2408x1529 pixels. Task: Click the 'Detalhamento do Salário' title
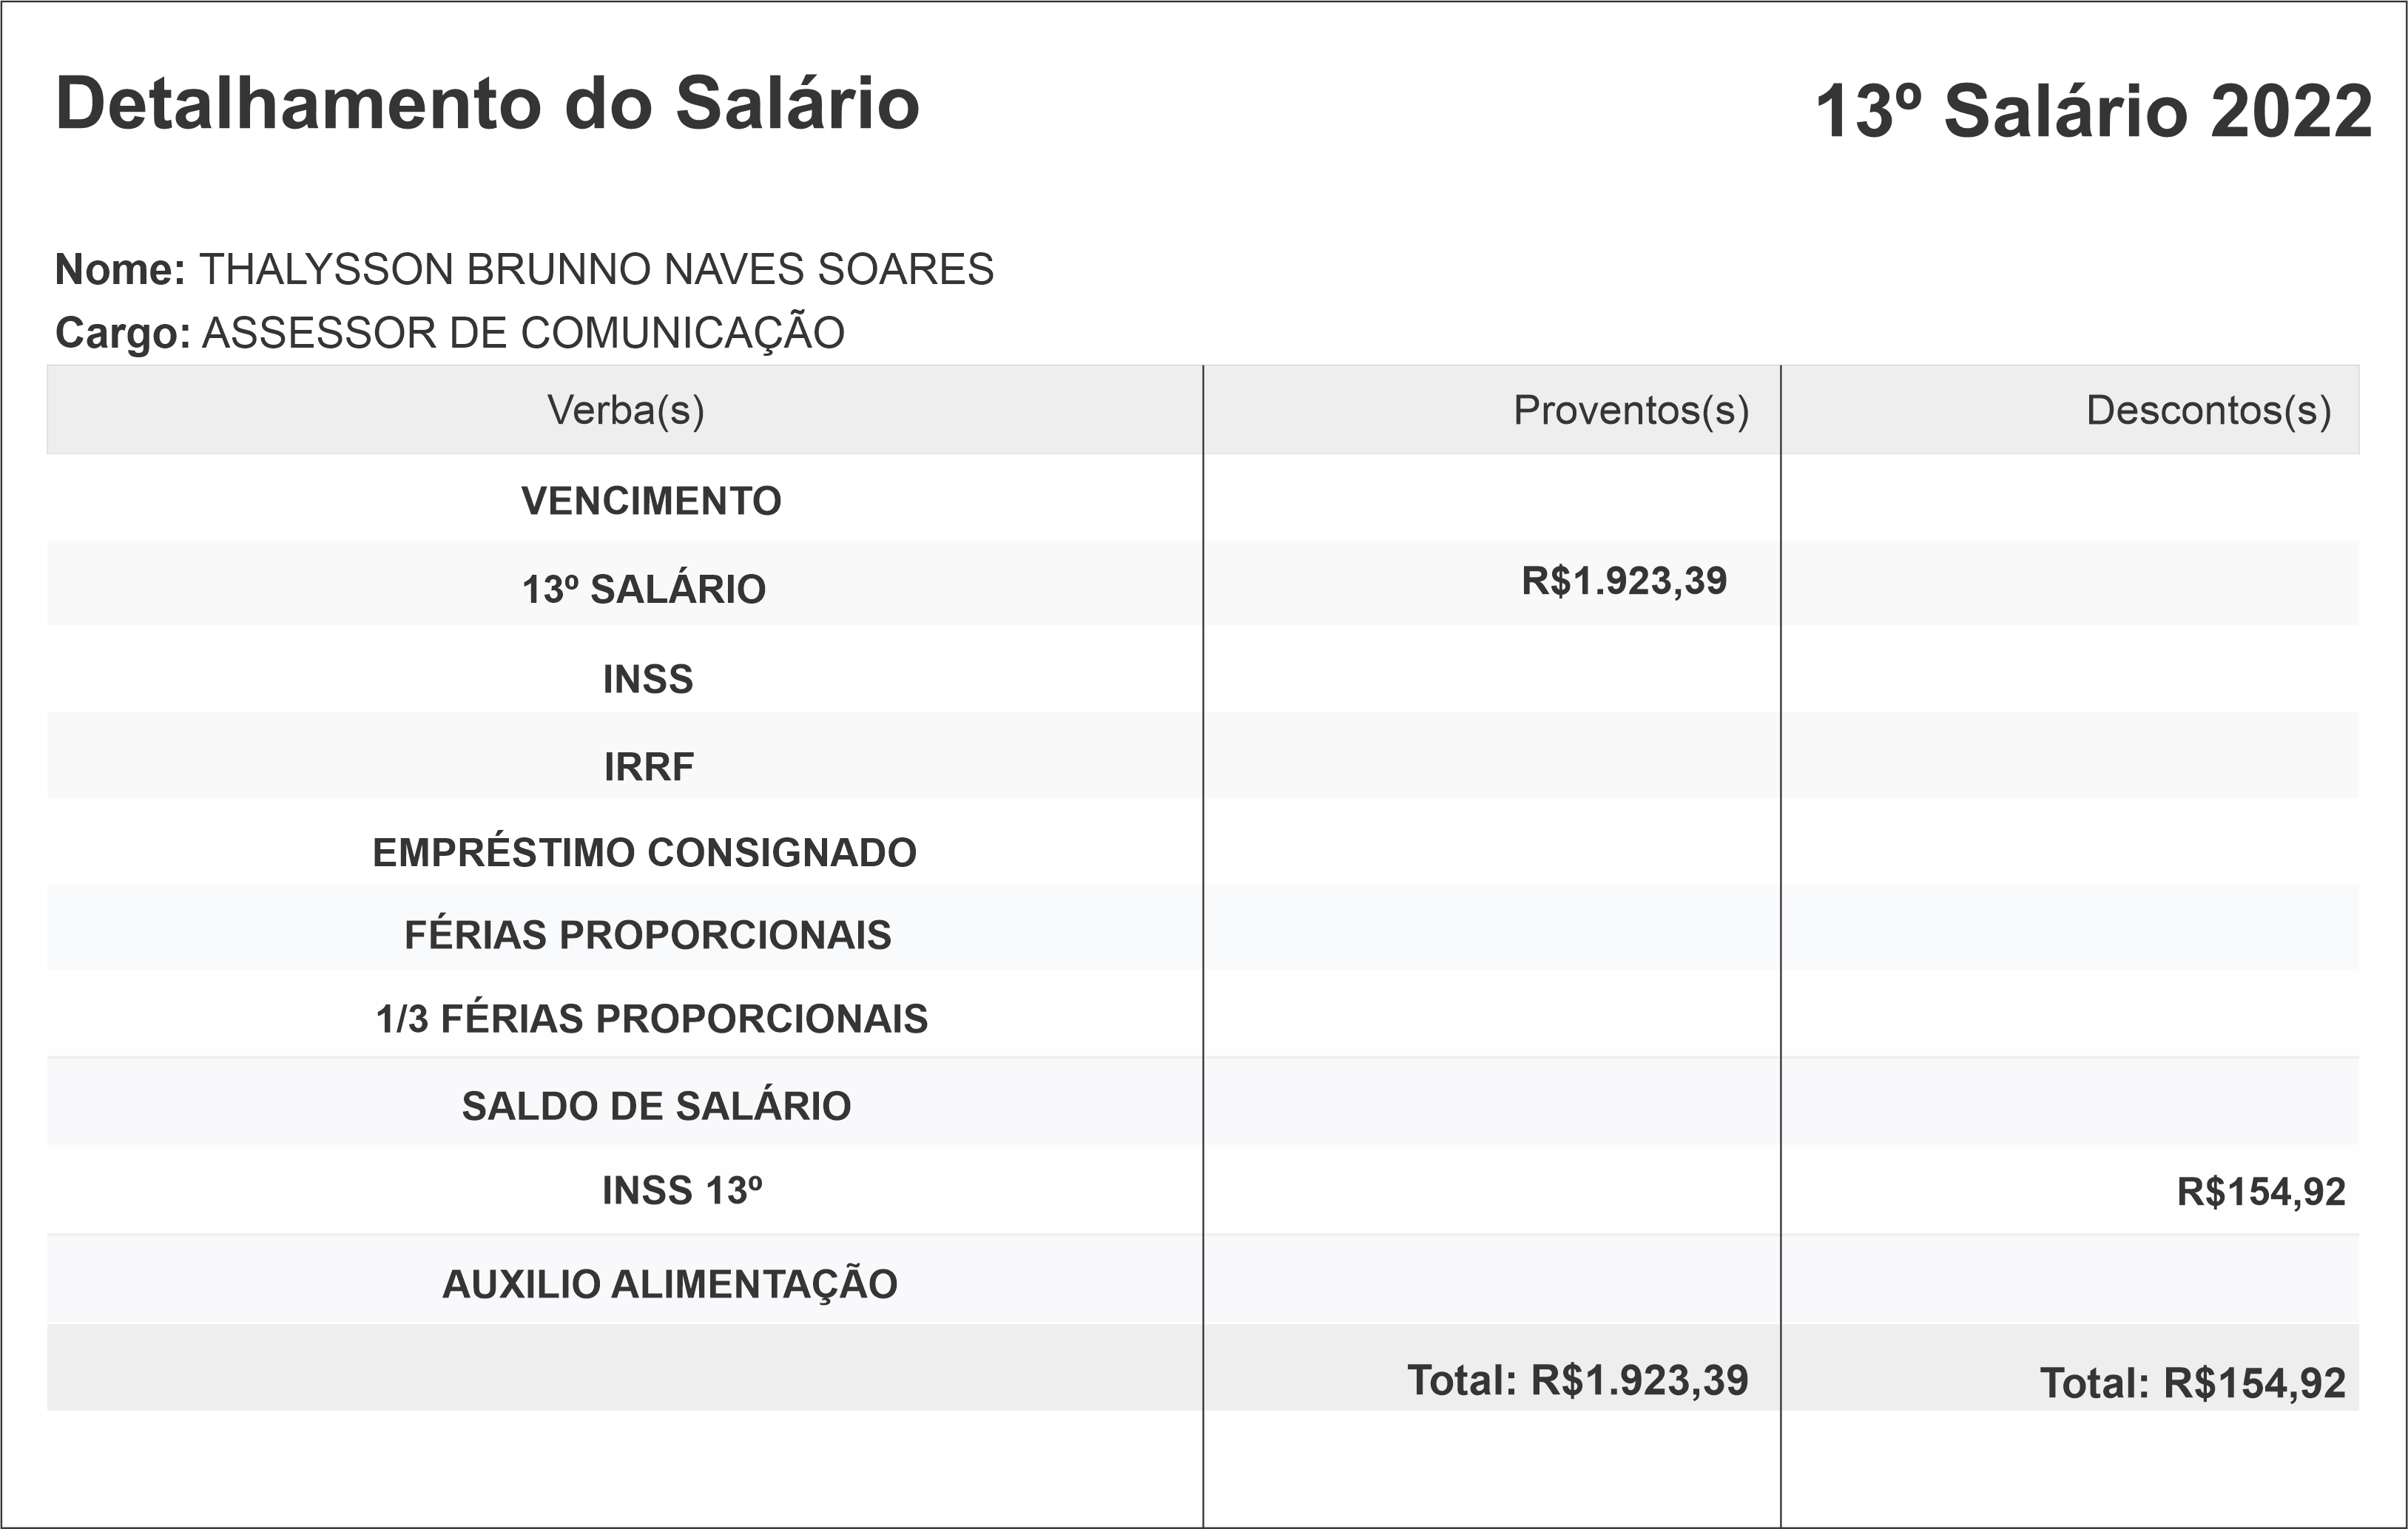[x=487, y=104]
